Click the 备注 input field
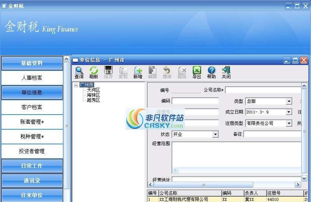This screenshot has width=311, height=202. pyautogui.click(x=272, y=134)
